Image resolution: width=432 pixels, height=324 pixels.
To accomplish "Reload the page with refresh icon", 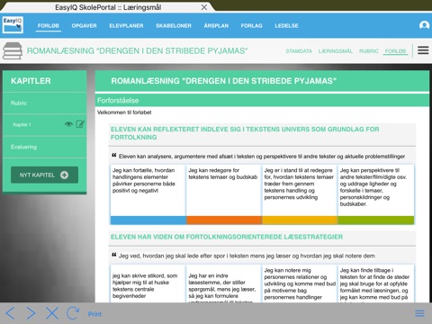I will pyautogui.click(x=73, y=313).
